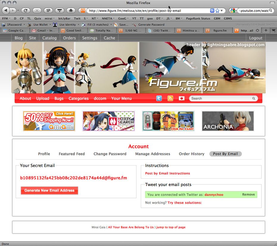Image resolution: width=277 pixels, height=246 pixels.
Task: Click the 1Password toolbar button
Action: click(x=13, y=24)
